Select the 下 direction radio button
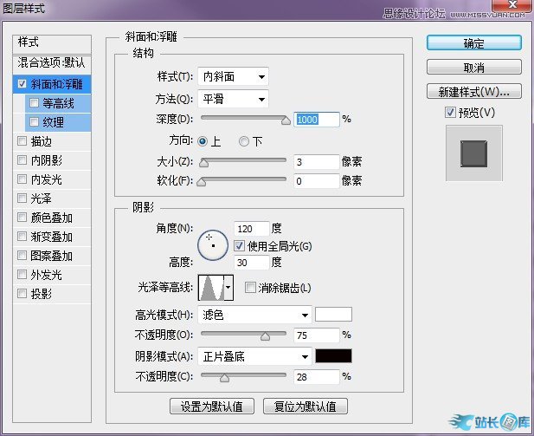Image resolution: width=534 pixels, height=436 pixels. click(244, 141)
